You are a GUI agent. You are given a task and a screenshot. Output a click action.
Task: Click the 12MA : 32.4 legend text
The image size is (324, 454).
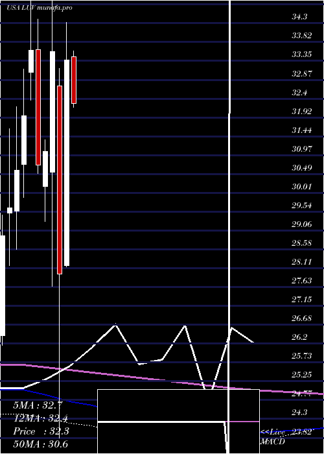pos(40,418)
